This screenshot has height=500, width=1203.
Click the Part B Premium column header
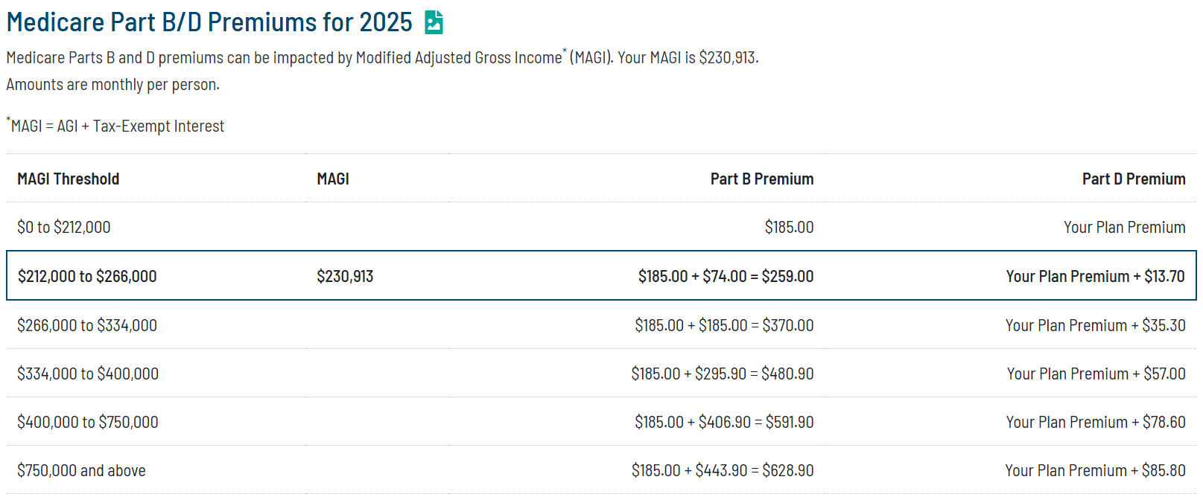[x=762, y=179]
